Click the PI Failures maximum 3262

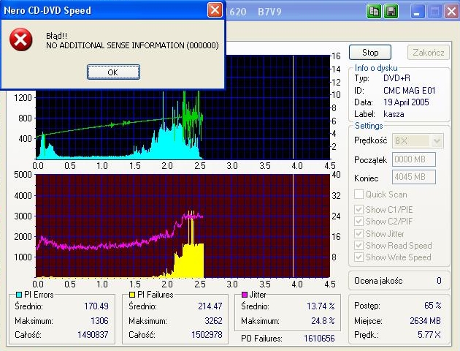pos(213,321)
